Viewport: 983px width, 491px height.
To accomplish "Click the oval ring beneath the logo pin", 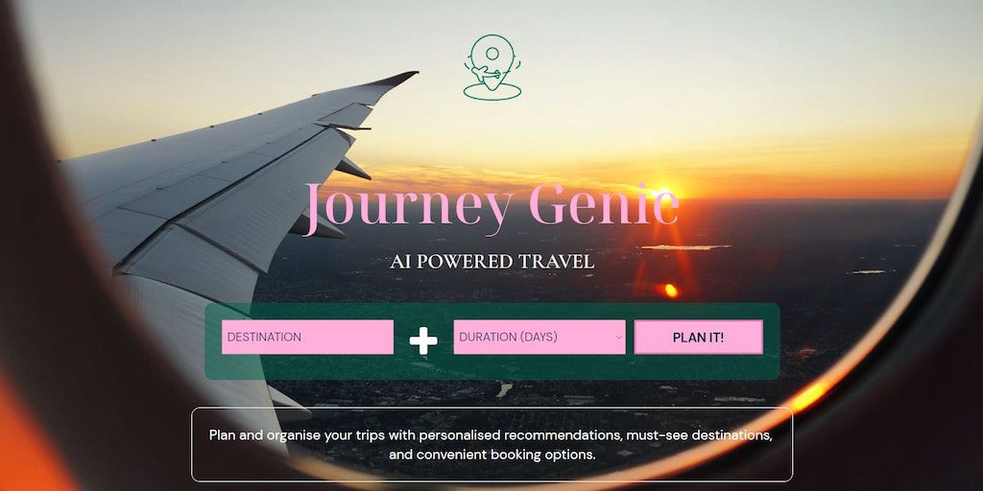I will [492, 91].
